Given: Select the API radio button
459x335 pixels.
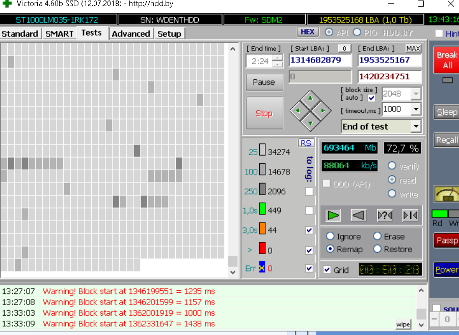Looking at the screenshot, I should point(329,32).
